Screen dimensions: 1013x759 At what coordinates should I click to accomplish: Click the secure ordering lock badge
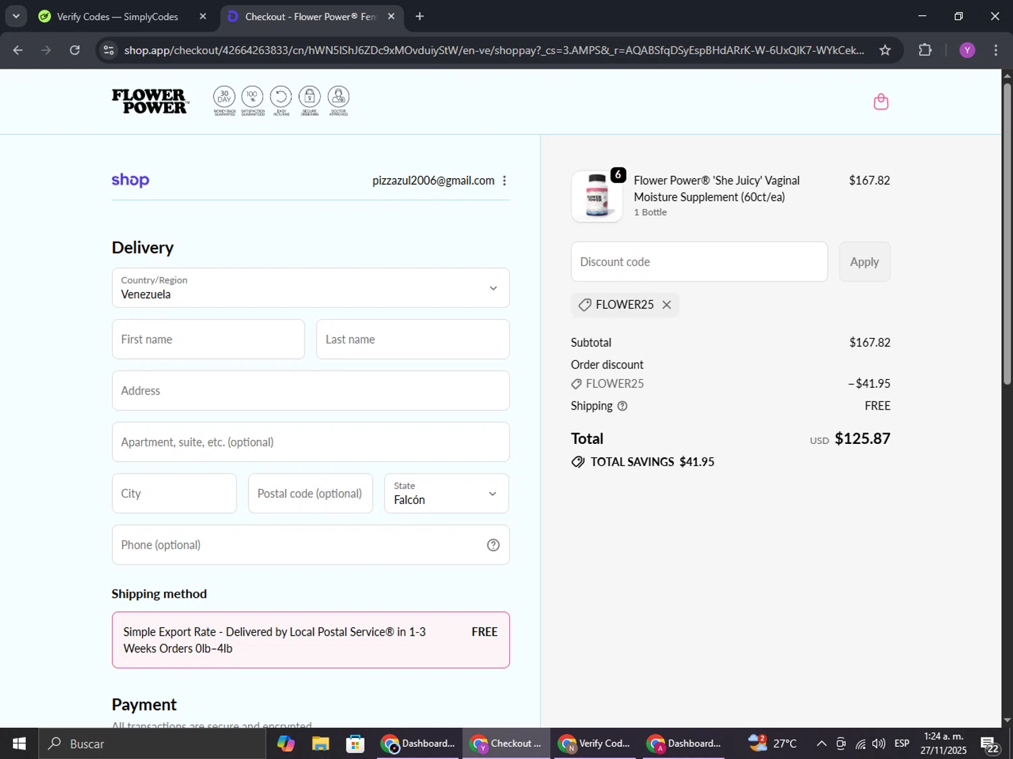coord(309,101)
